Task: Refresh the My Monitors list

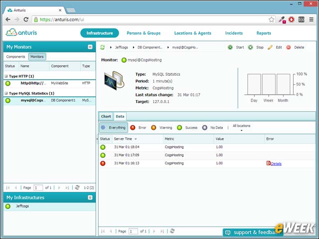Action: tap(77, 187)
